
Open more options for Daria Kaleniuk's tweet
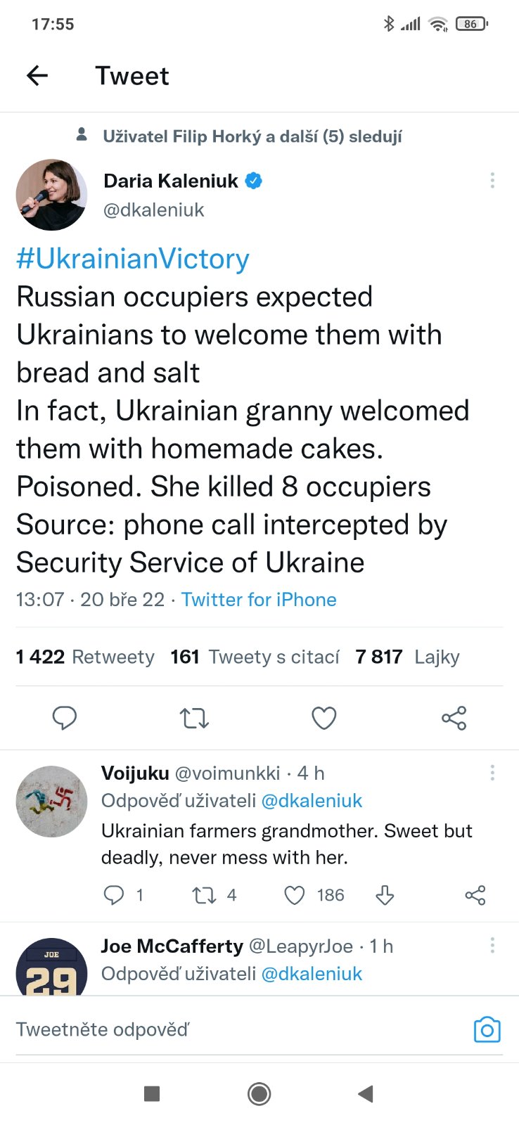pyautogui.click(x=492, y=181)
